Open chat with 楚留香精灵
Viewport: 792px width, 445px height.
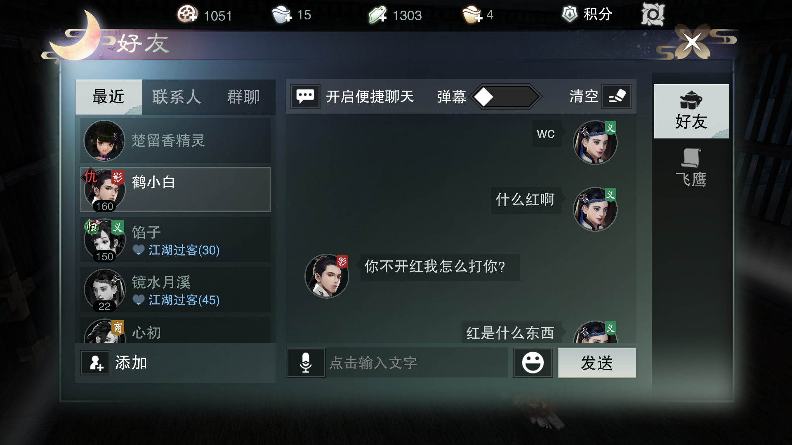(175, 141)
